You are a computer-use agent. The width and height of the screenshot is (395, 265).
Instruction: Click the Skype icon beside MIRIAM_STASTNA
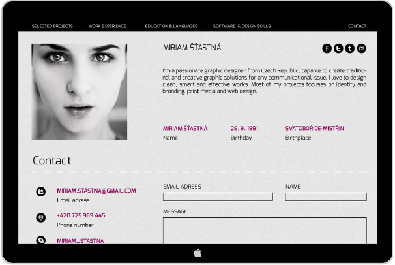(x=41, y=240)
